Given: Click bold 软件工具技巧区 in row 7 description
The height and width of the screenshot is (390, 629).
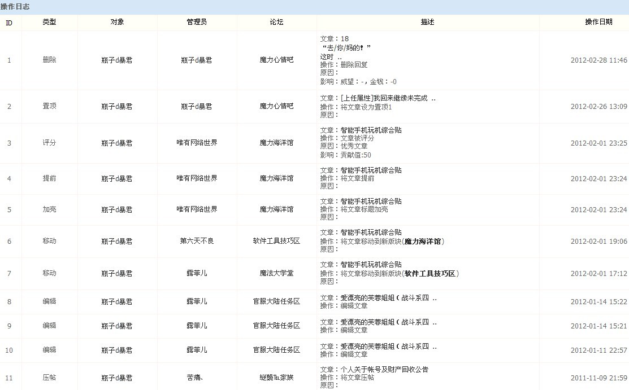Looking at the screenshot, I should click(431, 273).
